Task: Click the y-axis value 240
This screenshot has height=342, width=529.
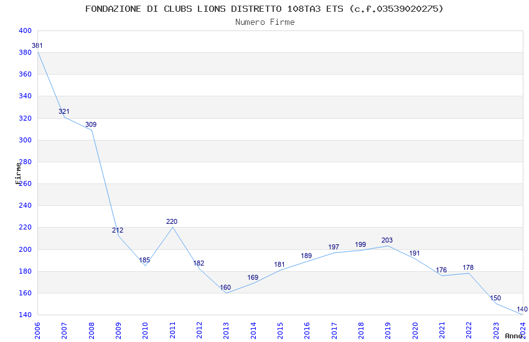Action: click(26, 206)
